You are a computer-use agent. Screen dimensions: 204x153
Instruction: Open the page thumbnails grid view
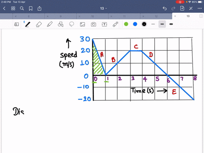13,8
